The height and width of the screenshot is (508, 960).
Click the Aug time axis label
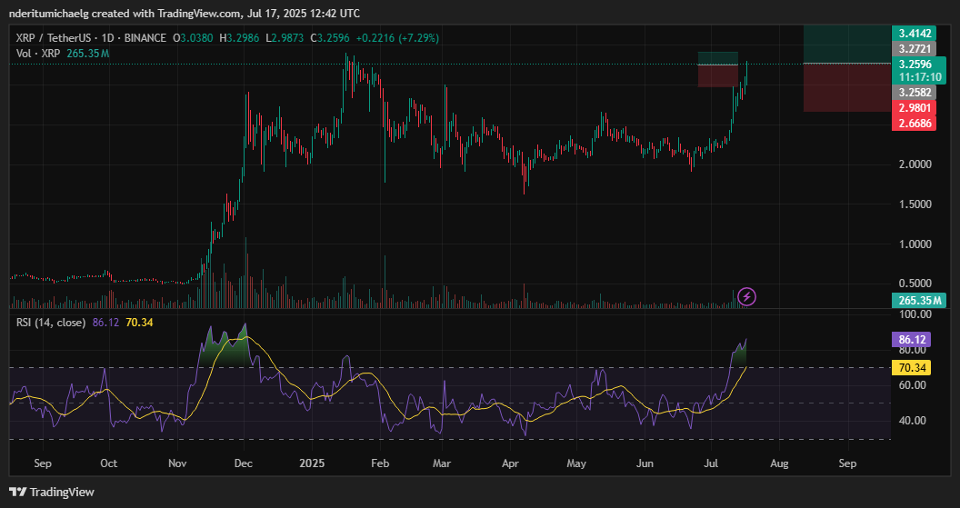tap(779, 464)
